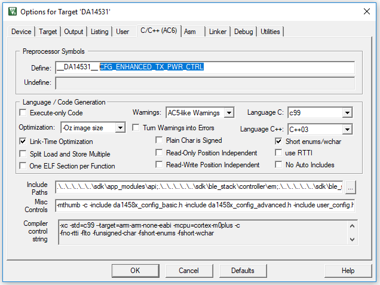Click the OK button
This screenshot has height=285, width=380.
[x=135, y=271]
